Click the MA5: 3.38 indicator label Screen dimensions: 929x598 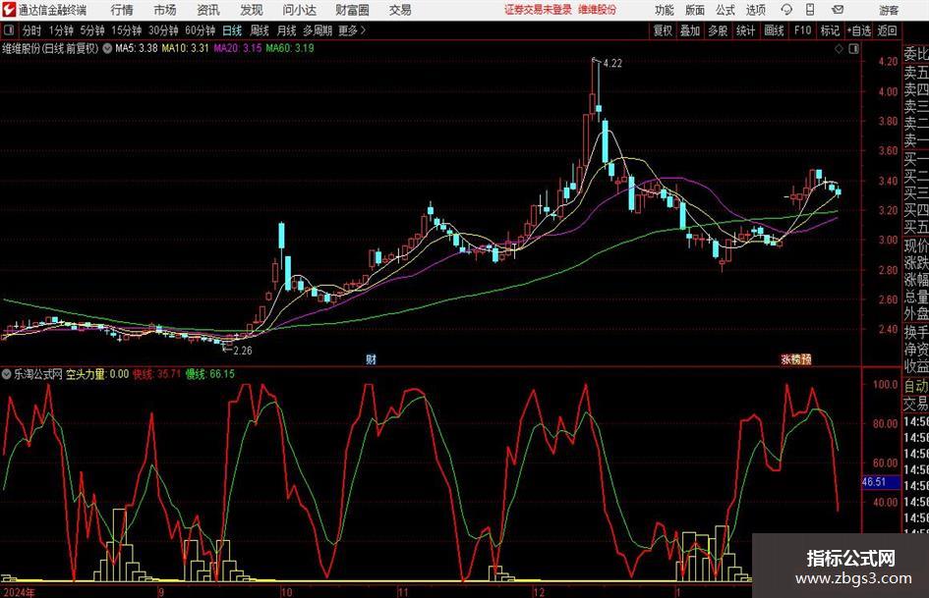[x=137, y=48]
